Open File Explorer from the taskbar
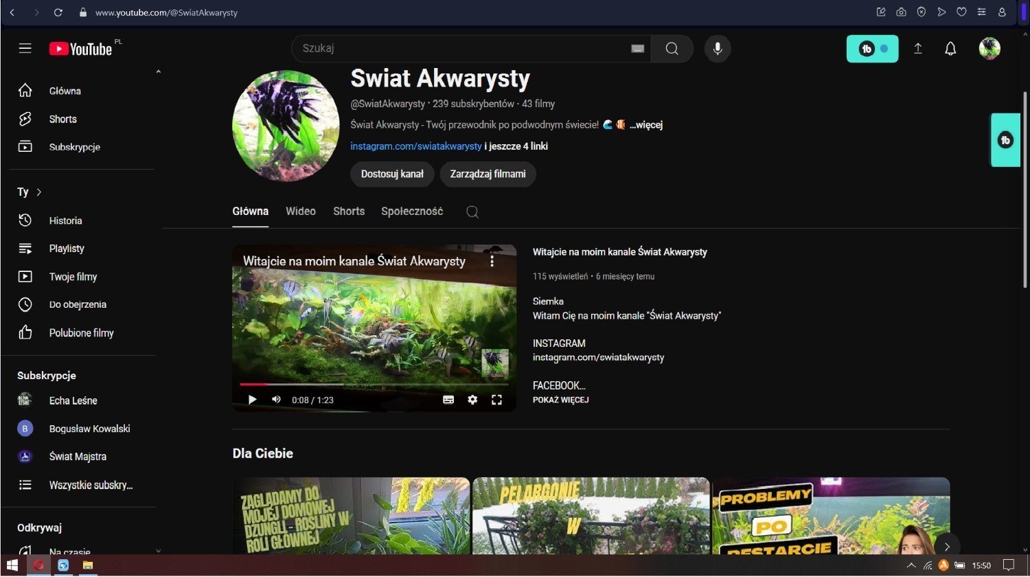The image size is (1030, 577). tap(88, 566)
